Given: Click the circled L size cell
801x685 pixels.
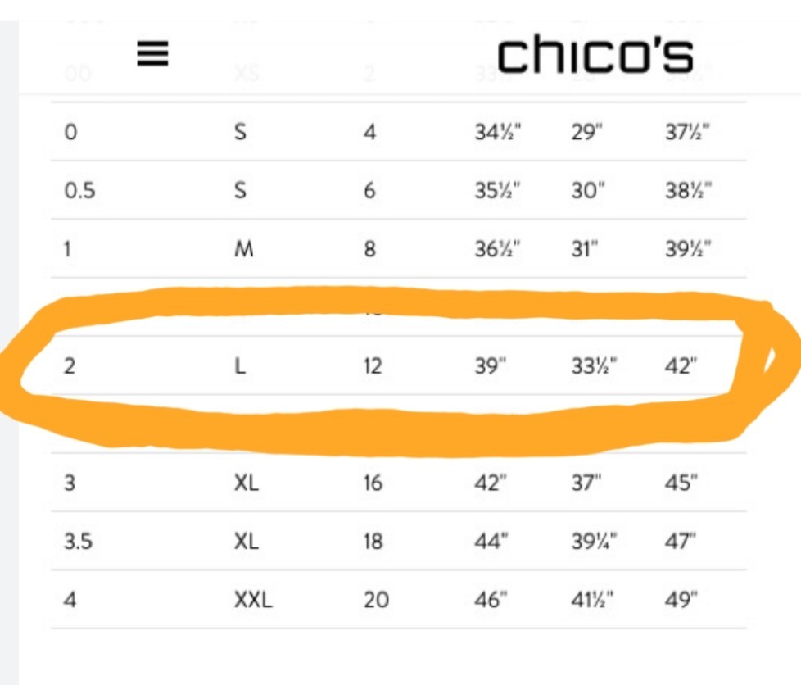Looking at the screenshot, I should 240,366.
